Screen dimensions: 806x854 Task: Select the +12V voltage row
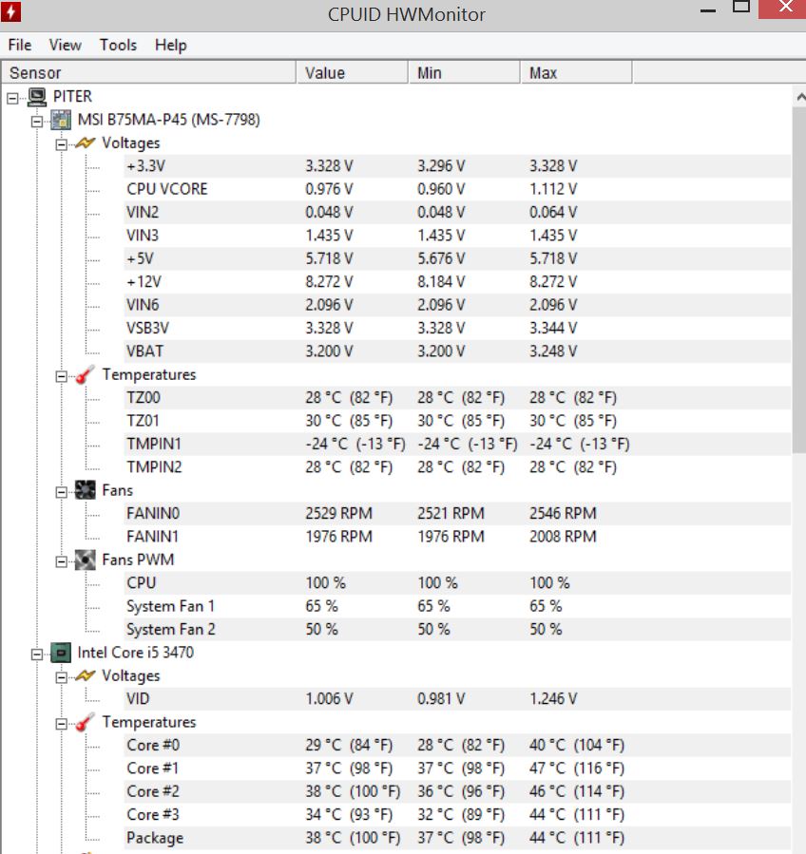click(x=456, y=281)
